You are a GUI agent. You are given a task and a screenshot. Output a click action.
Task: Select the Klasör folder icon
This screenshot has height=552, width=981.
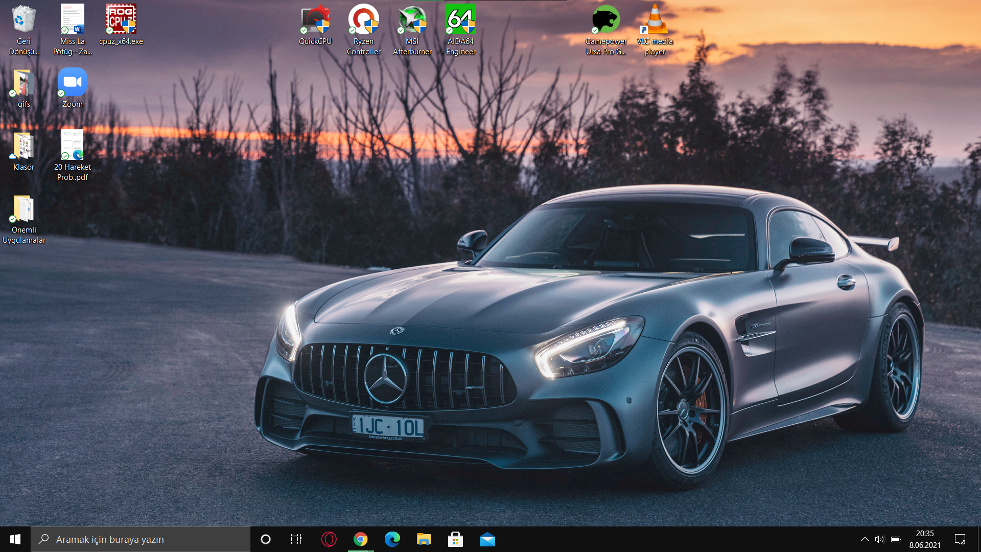(x=24, y=151)
